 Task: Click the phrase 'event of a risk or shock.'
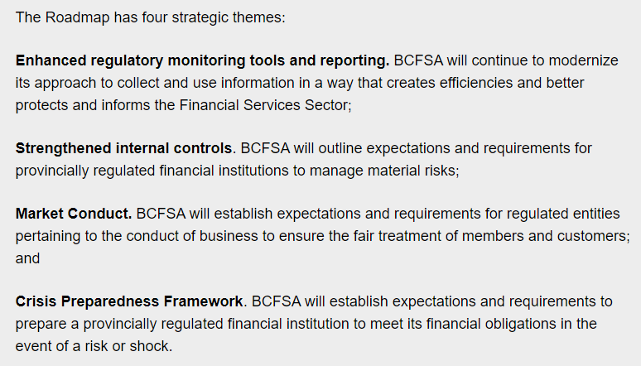94,346
